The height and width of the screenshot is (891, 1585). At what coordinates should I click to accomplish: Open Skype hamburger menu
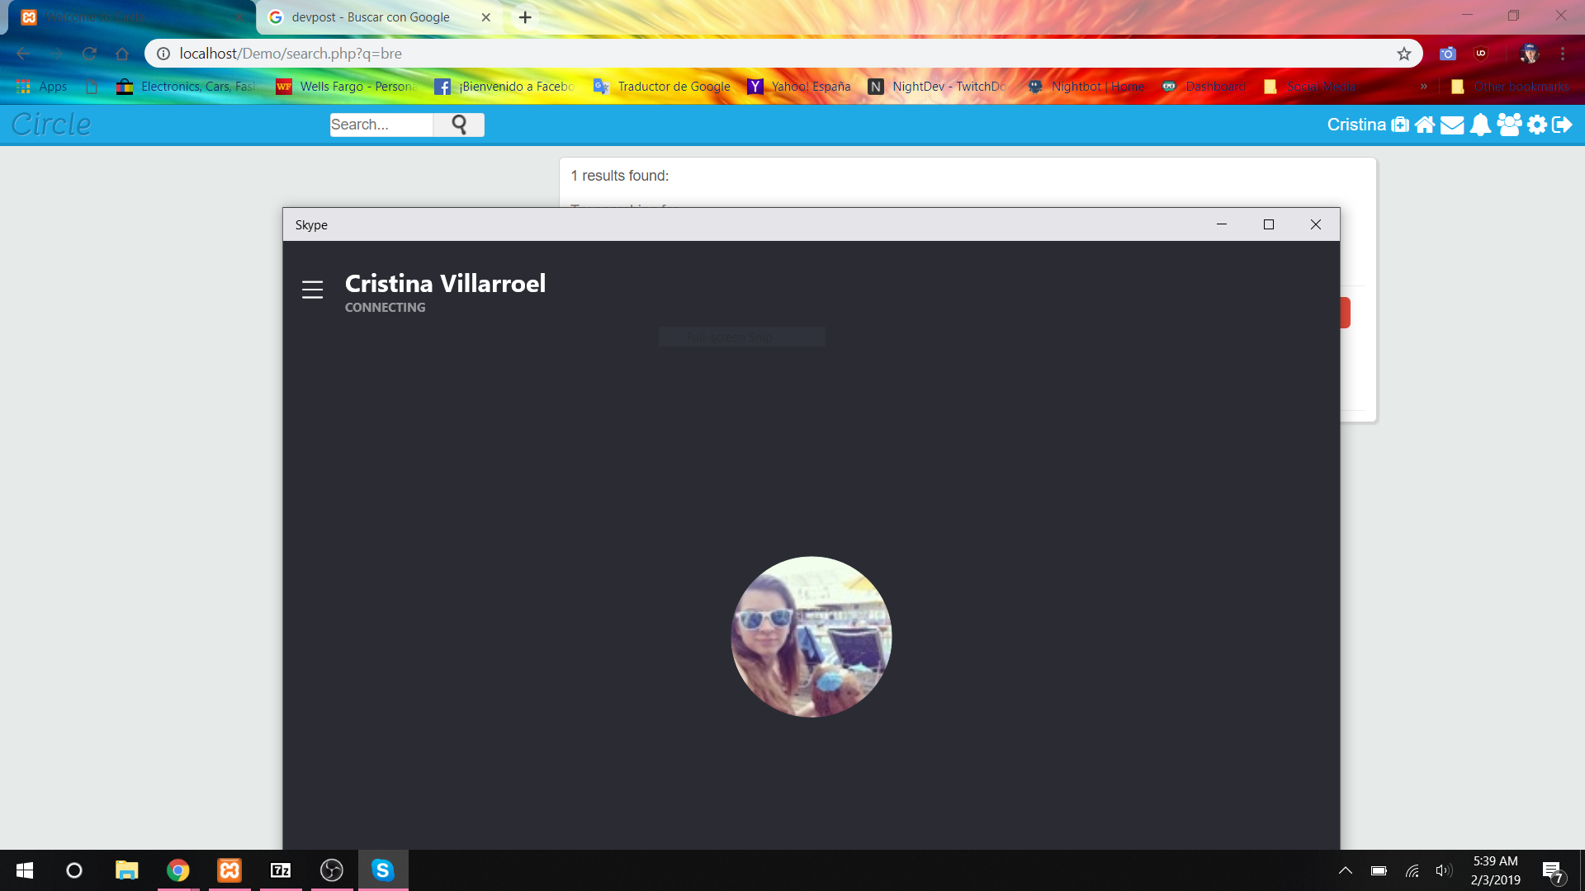tap(312, 290)
